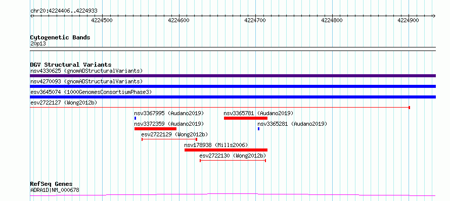Click the nsv4270093 gnomAD variant label
The height and width of the screenshot is (201, 450).
tap(86, 81)
